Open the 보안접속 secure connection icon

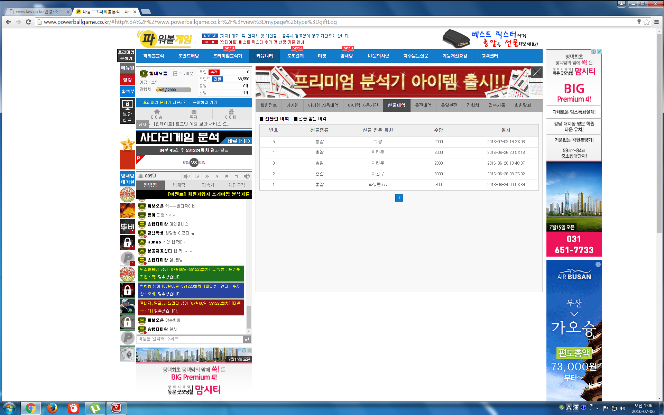127,111
